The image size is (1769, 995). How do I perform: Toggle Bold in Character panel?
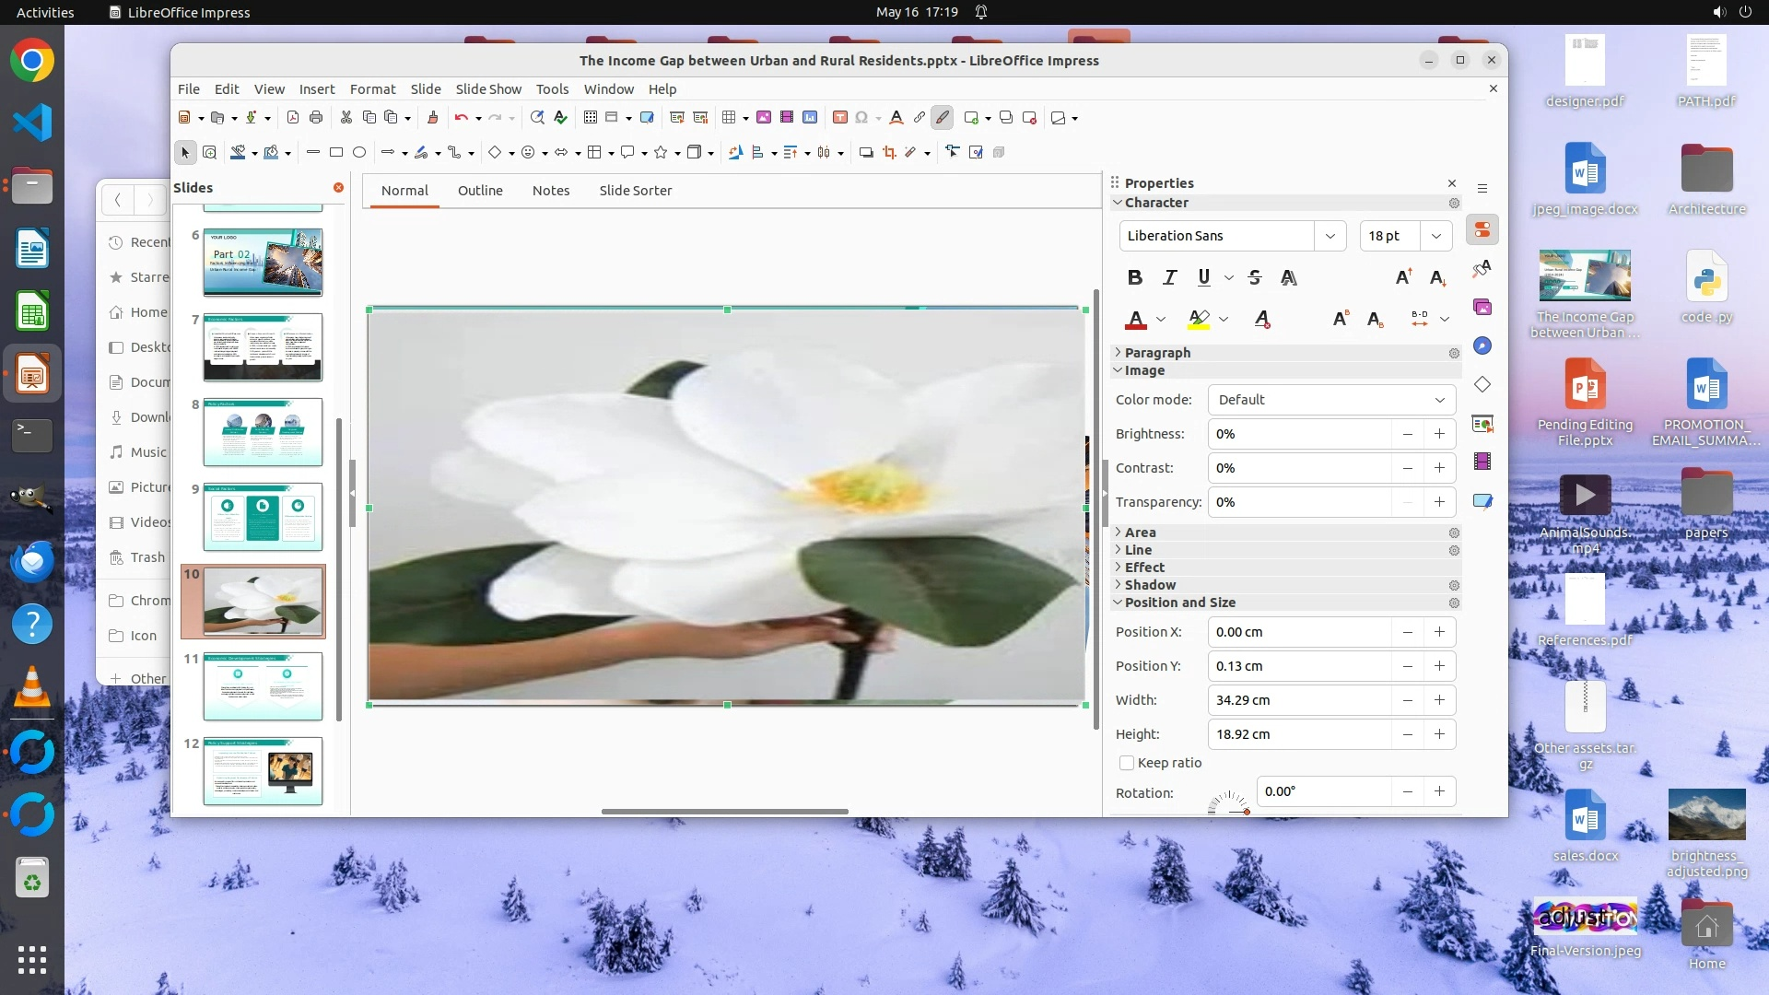point(1135,277)
